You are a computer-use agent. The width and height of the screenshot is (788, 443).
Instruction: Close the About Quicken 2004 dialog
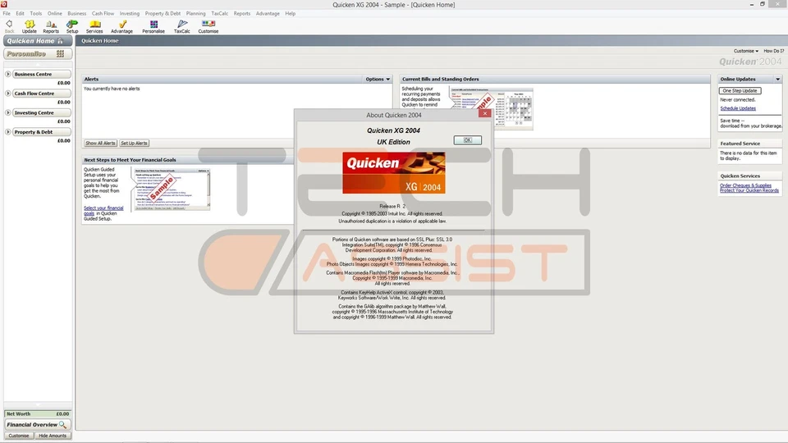click(484, 113)
